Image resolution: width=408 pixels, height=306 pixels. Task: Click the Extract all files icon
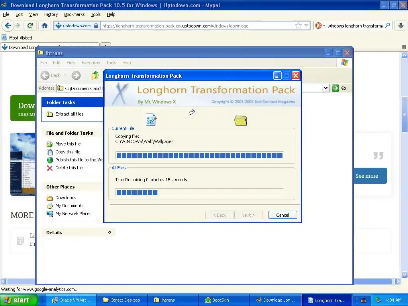click(49, 114)
